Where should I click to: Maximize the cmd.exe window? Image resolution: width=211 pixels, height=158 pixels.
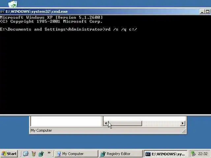click(207, 12)
